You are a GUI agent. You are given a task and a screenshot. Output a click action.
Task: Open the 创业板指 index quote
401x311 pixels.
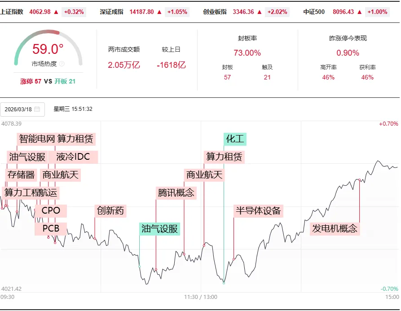coord(215,12)
